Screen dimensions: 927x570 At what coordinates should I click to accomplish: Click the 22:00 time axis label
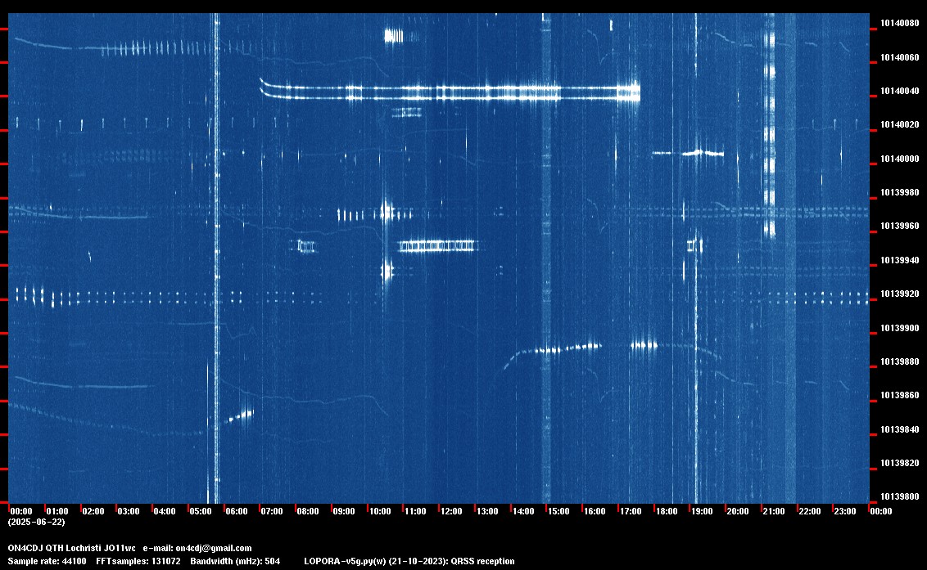809,511
